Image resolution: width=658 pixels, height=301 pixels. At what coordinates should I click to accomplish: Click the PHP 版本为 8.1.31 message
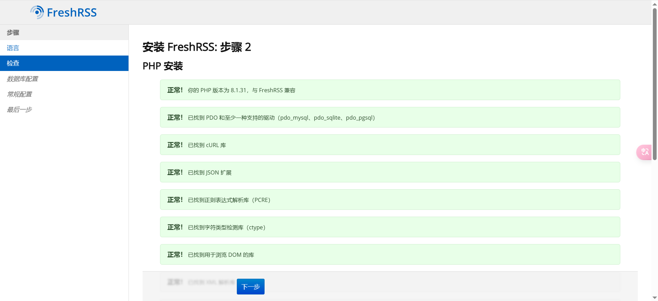coord(390,90)
